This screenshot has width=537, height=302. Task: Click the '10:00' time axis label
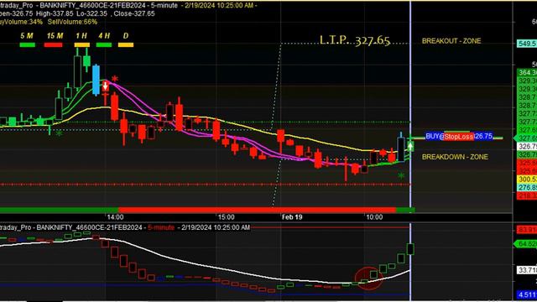(x=374, y=217)
